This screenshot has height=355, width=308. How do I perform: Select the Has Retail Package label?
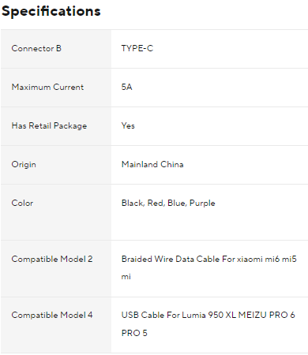point(49,125)
